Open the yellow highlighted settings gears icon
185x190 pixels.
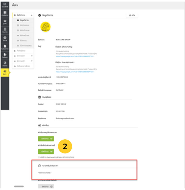pos(4,72)
